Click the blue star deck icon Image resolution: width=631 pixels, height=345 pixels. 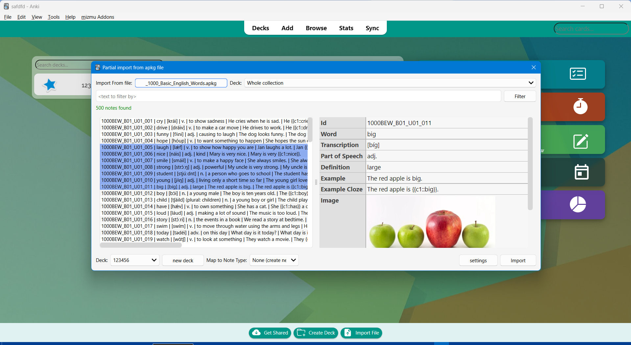tap(50, 85)
